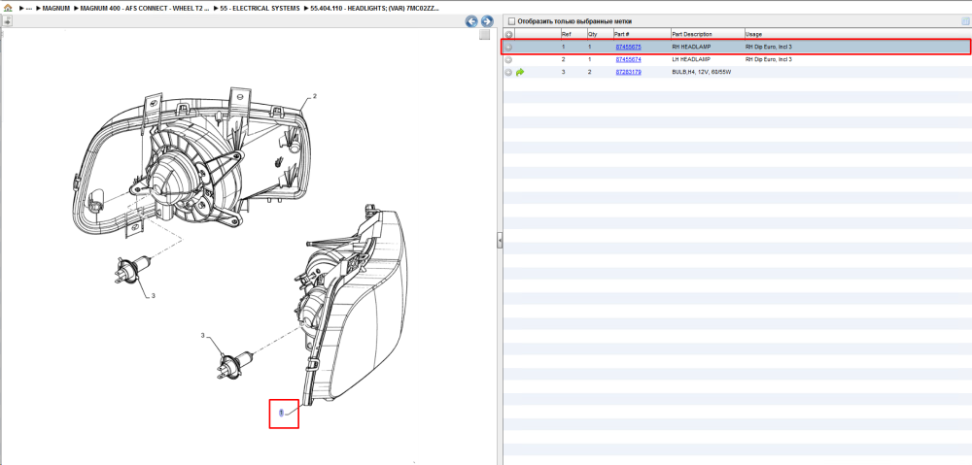Open part number 87455675 link
The image size is (972, 465).
(x=628, y=47)
